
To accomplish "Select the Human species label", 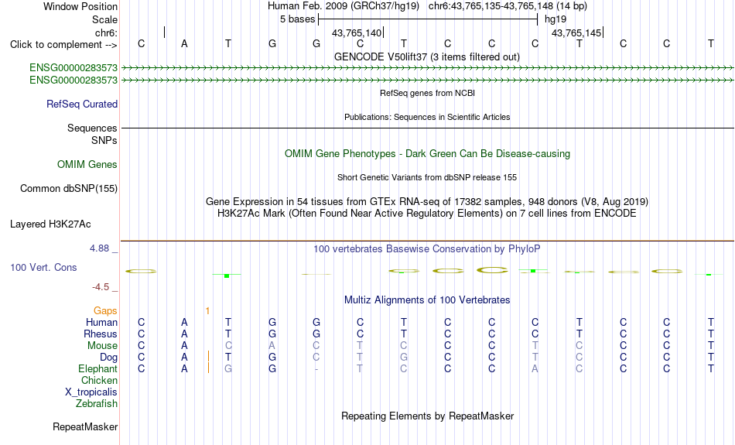I will click(101, 323).
